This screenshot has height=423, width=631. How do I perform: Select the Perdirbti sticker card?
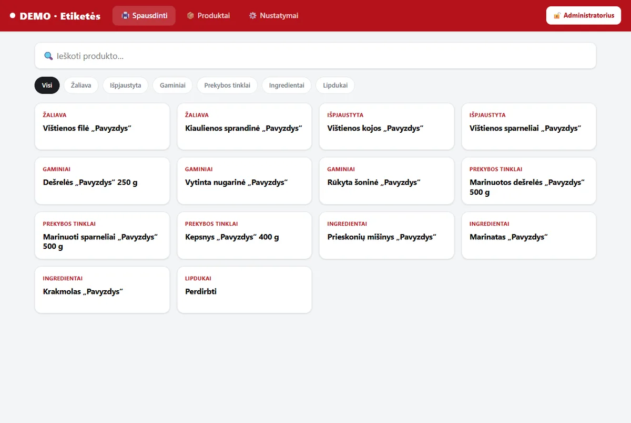(x=245, y=290)
